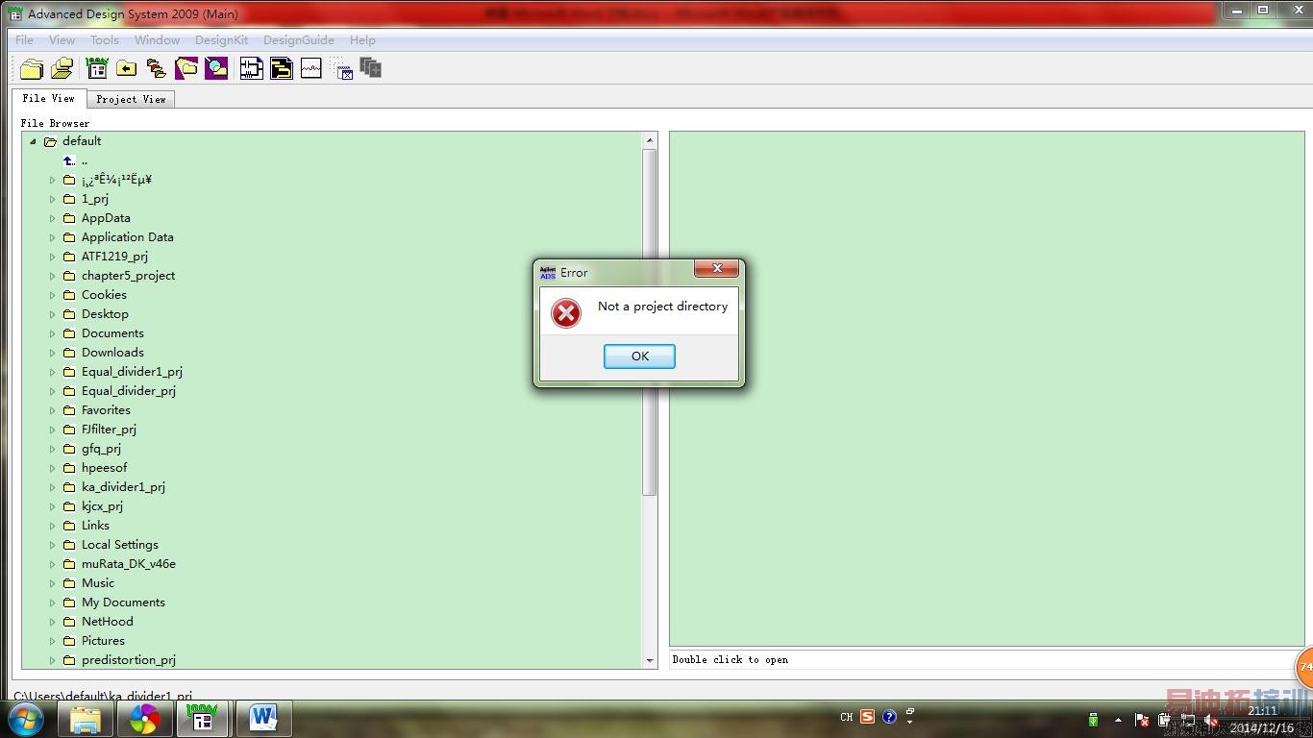1313x738 pixels.
Task: Click the Hide All Windows toolbar icon
Action: 342,68
